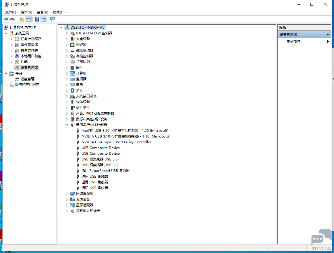
Task: Select the 计算机 category label
Action: 81,73
